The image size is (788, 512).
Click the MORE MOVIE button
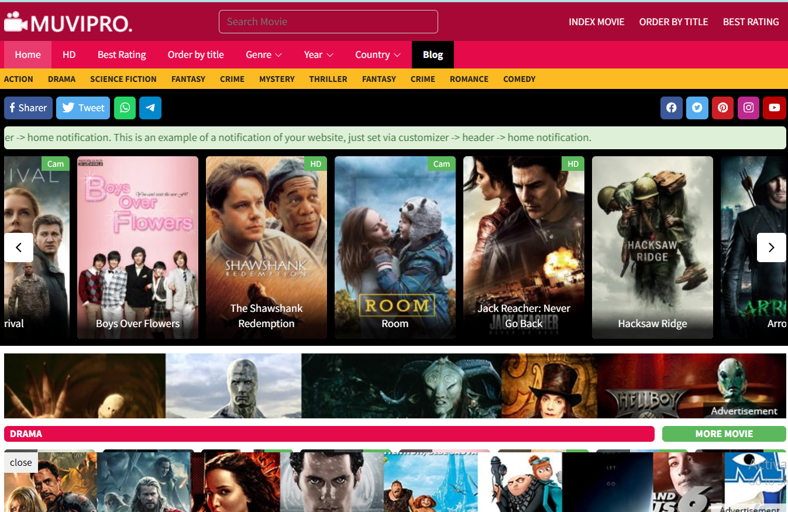pyautogui.click(x=724, y=434)
